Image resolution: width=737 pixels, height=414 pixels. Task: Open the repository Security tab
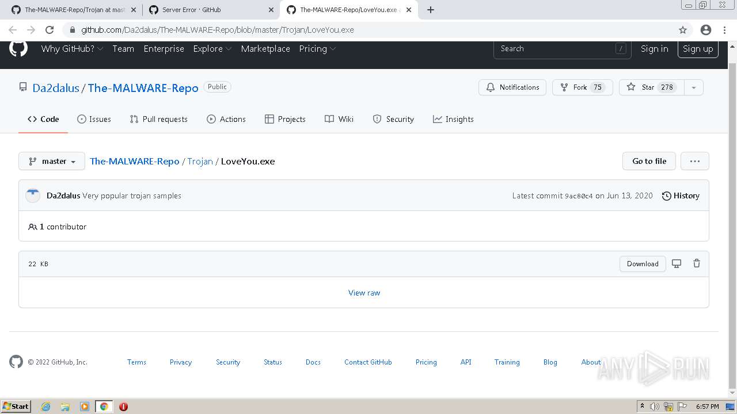(393, 119)
